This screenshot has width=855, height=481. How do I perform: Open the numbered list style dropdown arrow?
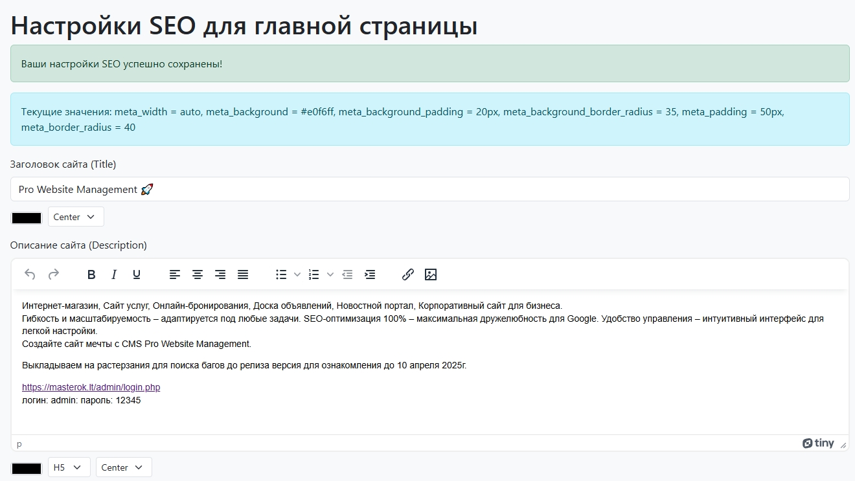tap(331, 274)
